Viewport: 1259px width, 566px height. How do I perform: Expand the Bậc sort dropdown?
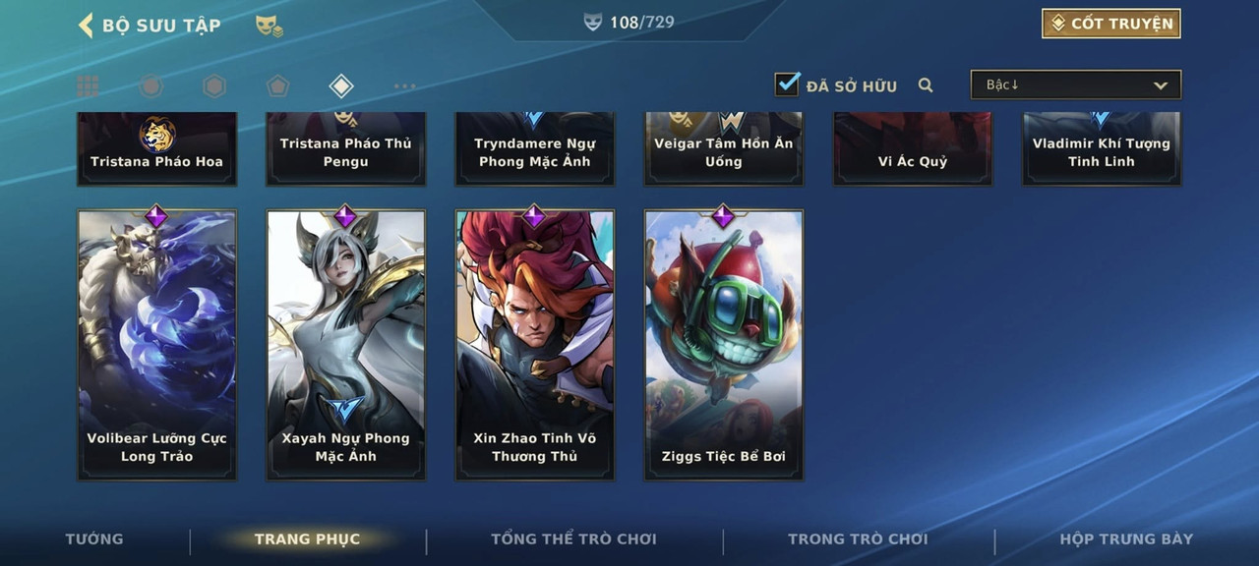coord(1076,85)
